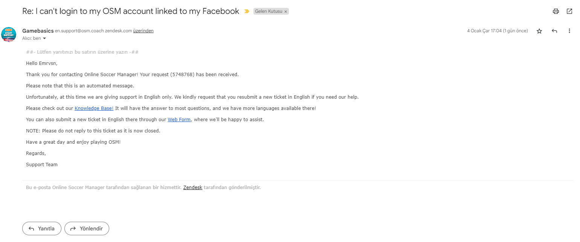Open email in new window icon
The height and width of the screenshot is (242, 580).
pos(569,11)
